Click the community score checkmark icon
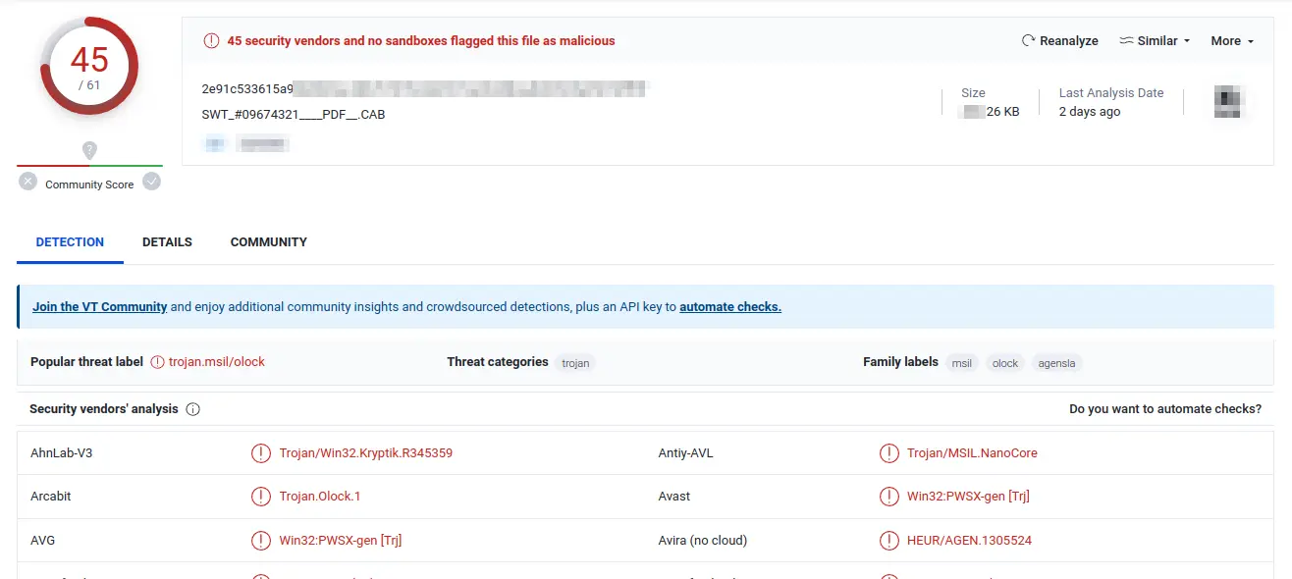 pos(151,182)
